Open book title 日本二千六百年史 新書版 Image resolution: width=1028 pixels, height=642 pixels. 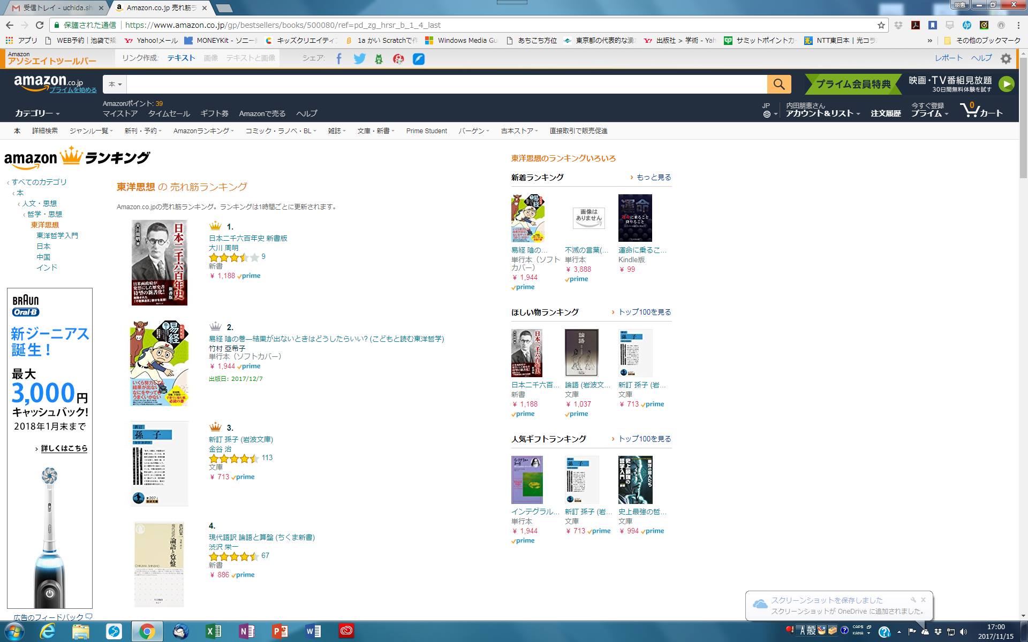coord(248,238)
